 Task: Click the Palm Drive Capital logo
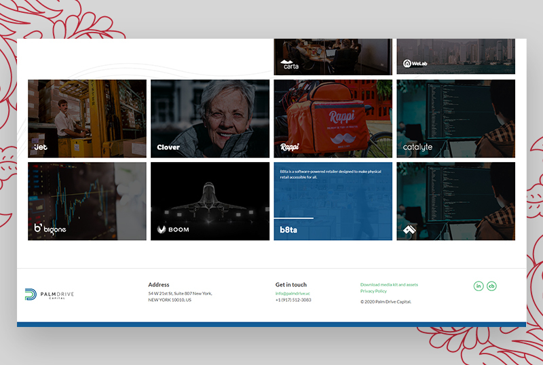(x=50, y=294)
